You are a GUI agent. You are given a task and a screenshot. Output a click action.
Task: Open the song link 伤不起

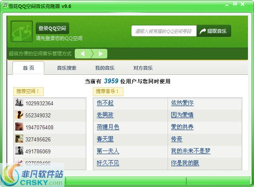105,103
